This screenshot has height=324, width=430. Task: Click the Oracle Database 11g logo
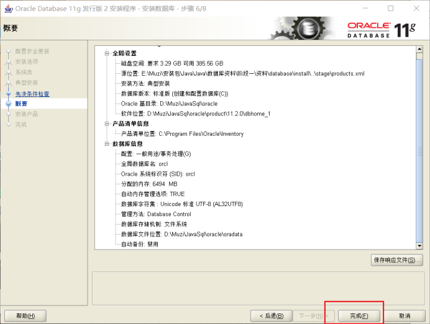point(382,30)
